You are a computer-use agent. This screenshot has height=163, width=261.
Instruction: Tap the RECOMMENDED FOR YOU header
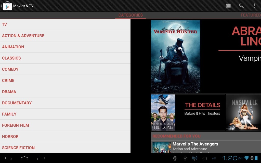coord(176,136)
